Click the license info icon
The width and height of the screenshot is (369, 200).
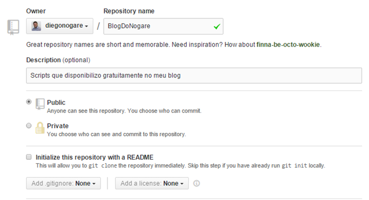click(x=197, y=183)
